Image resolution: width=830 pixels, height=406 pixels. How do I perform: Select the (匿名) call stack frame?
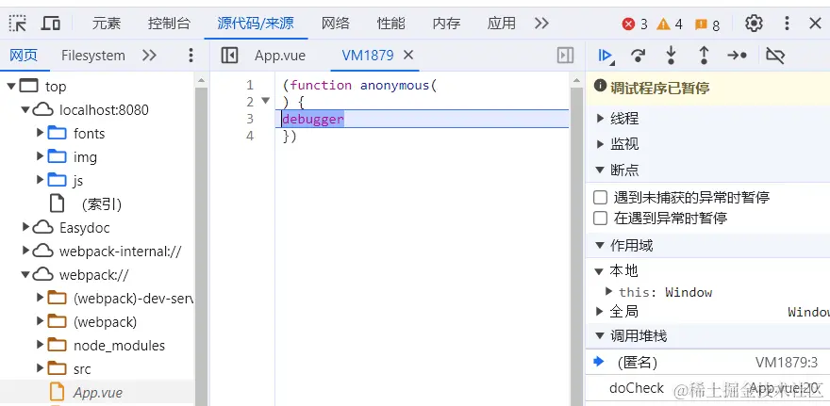[707, 363]
